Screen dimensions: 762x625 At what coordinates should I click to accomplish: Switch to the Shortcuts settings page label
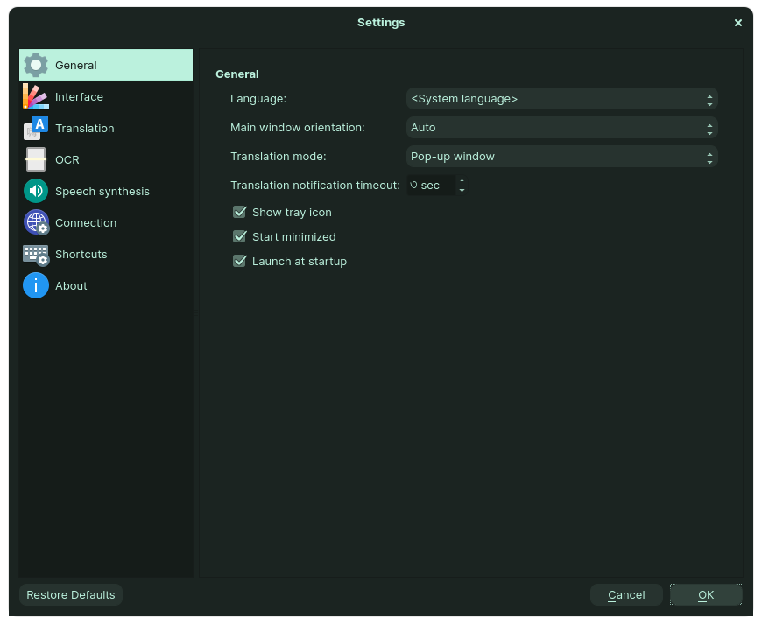tap(81, 254)
